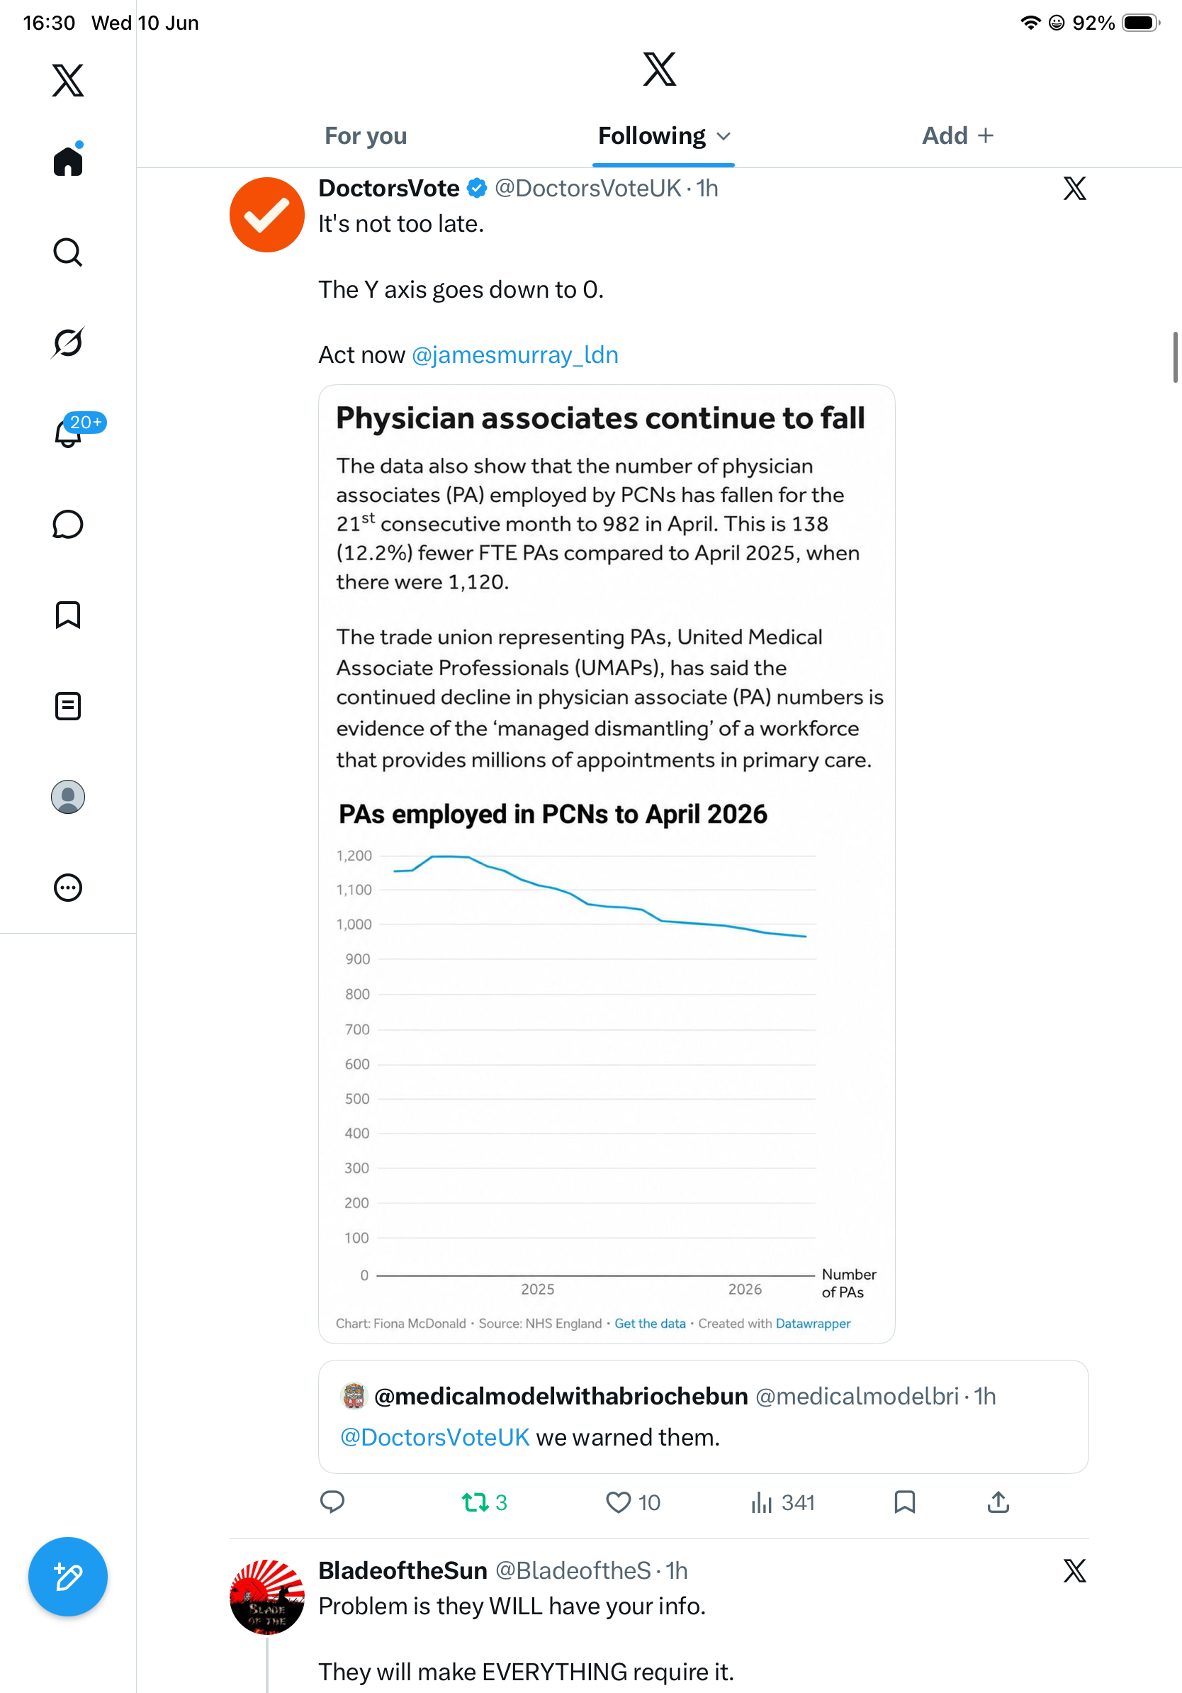Compose a new post button
Viewport: 1182px width, 1693px height.
click(68, 1577)
